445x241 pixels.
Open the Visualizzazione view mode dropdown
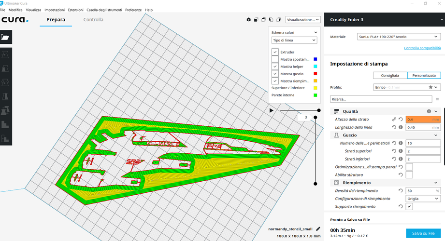pos(303,20)
